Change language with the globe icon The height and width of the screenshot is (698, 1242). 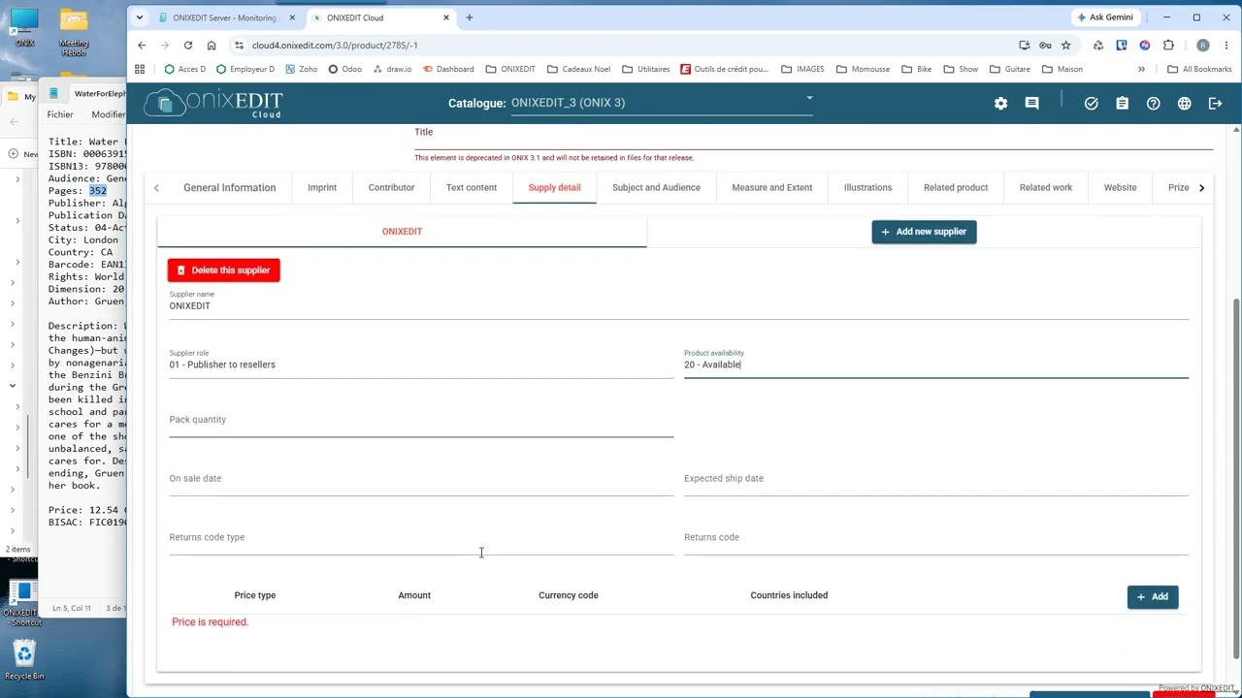pos(1184,104)
